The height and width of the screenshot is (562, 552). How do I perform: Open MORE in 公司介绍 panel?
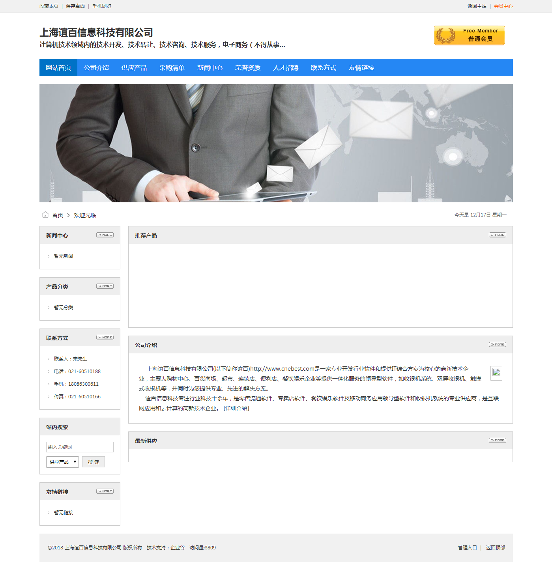pos(498,345)
